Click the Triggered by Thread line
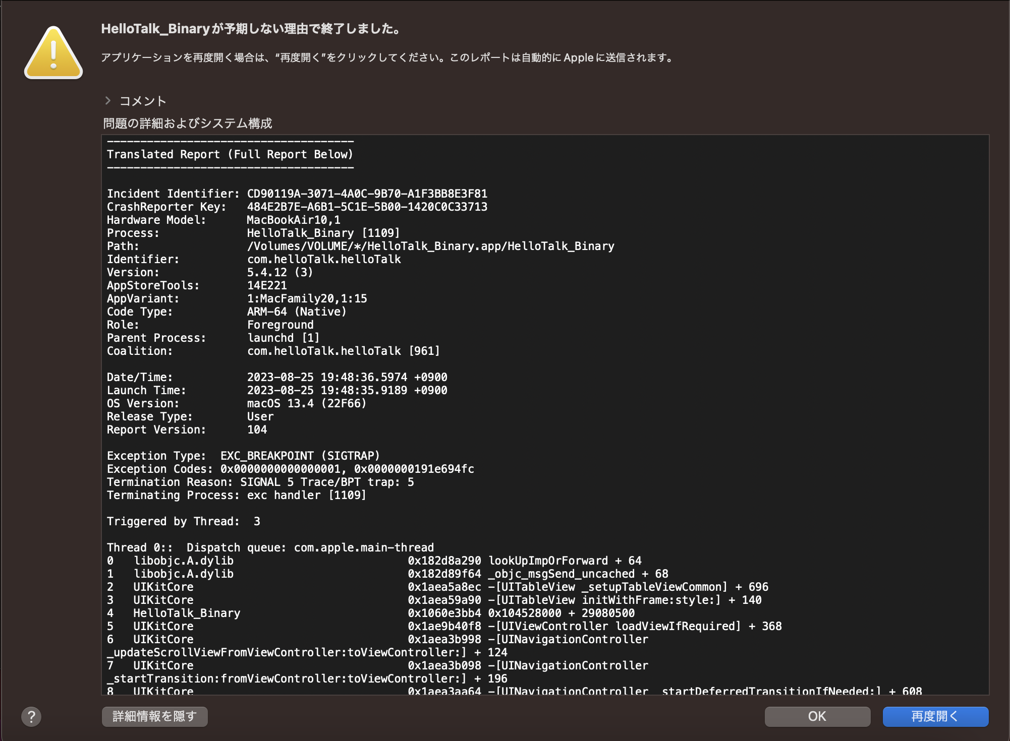 point(183,521)
